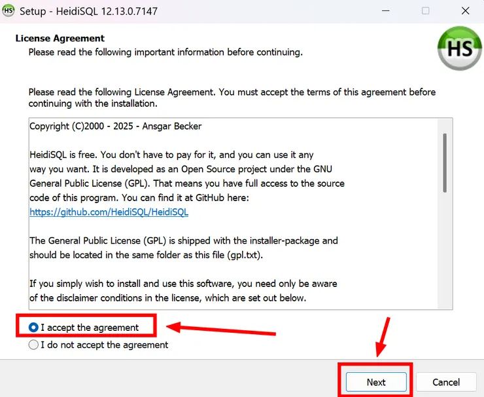Click the line mentioning "(gpl.txt)"
This screenshot has width=484, height=397.
(x=147, y=255)
